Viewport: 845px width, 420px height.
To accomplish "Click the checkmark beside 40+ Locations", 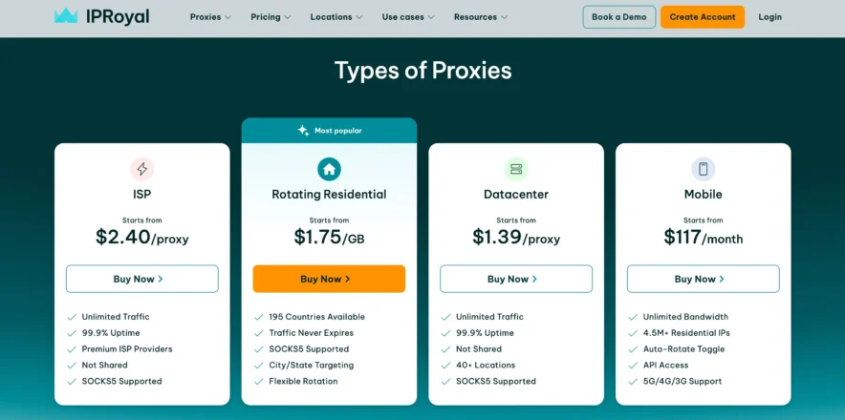I will [446, 366].
